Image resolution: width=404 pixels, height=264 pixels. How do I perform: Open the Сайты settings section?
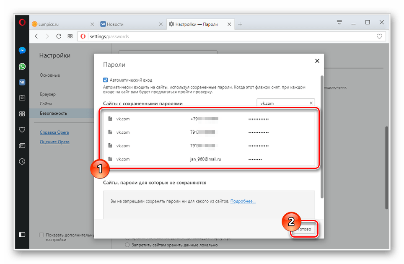click(x=46, y=104)
